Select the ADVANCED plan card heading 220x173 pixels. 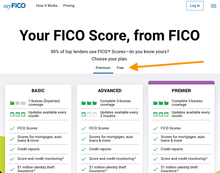point(110,91)
